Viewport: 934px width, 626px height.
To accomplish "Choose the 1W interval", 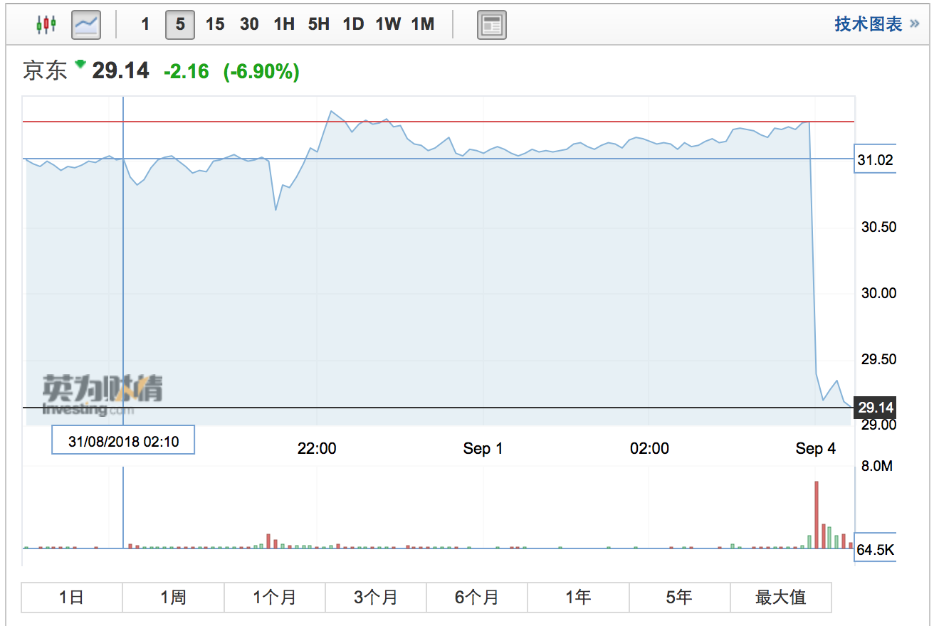I will click(x=388, y=25).
